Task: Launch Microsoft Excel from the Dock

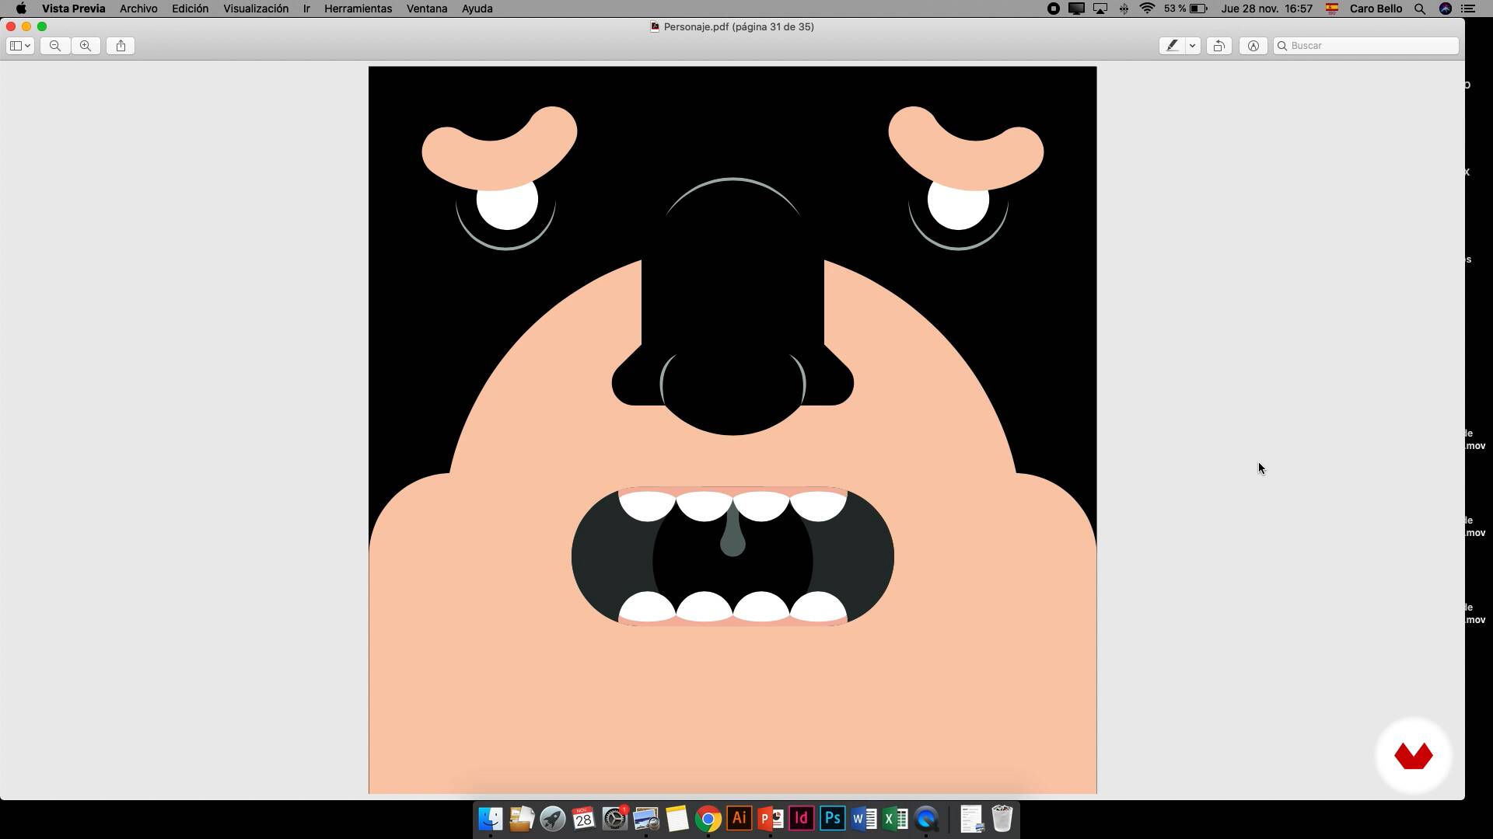Action: click(895, 819)
